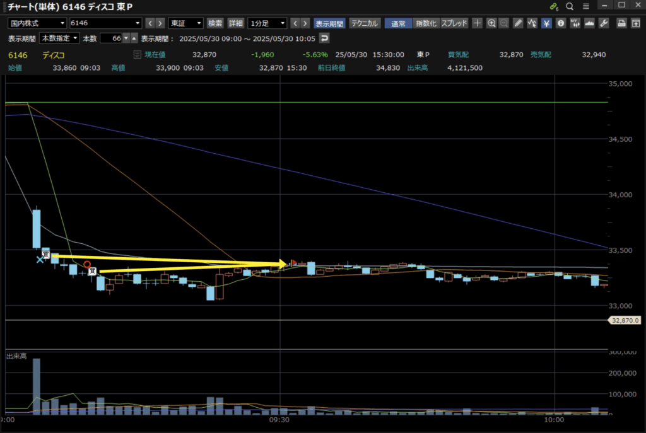Open the magnifier search icon in title bar
646x433 pixels.
click(x=570, y=6)
